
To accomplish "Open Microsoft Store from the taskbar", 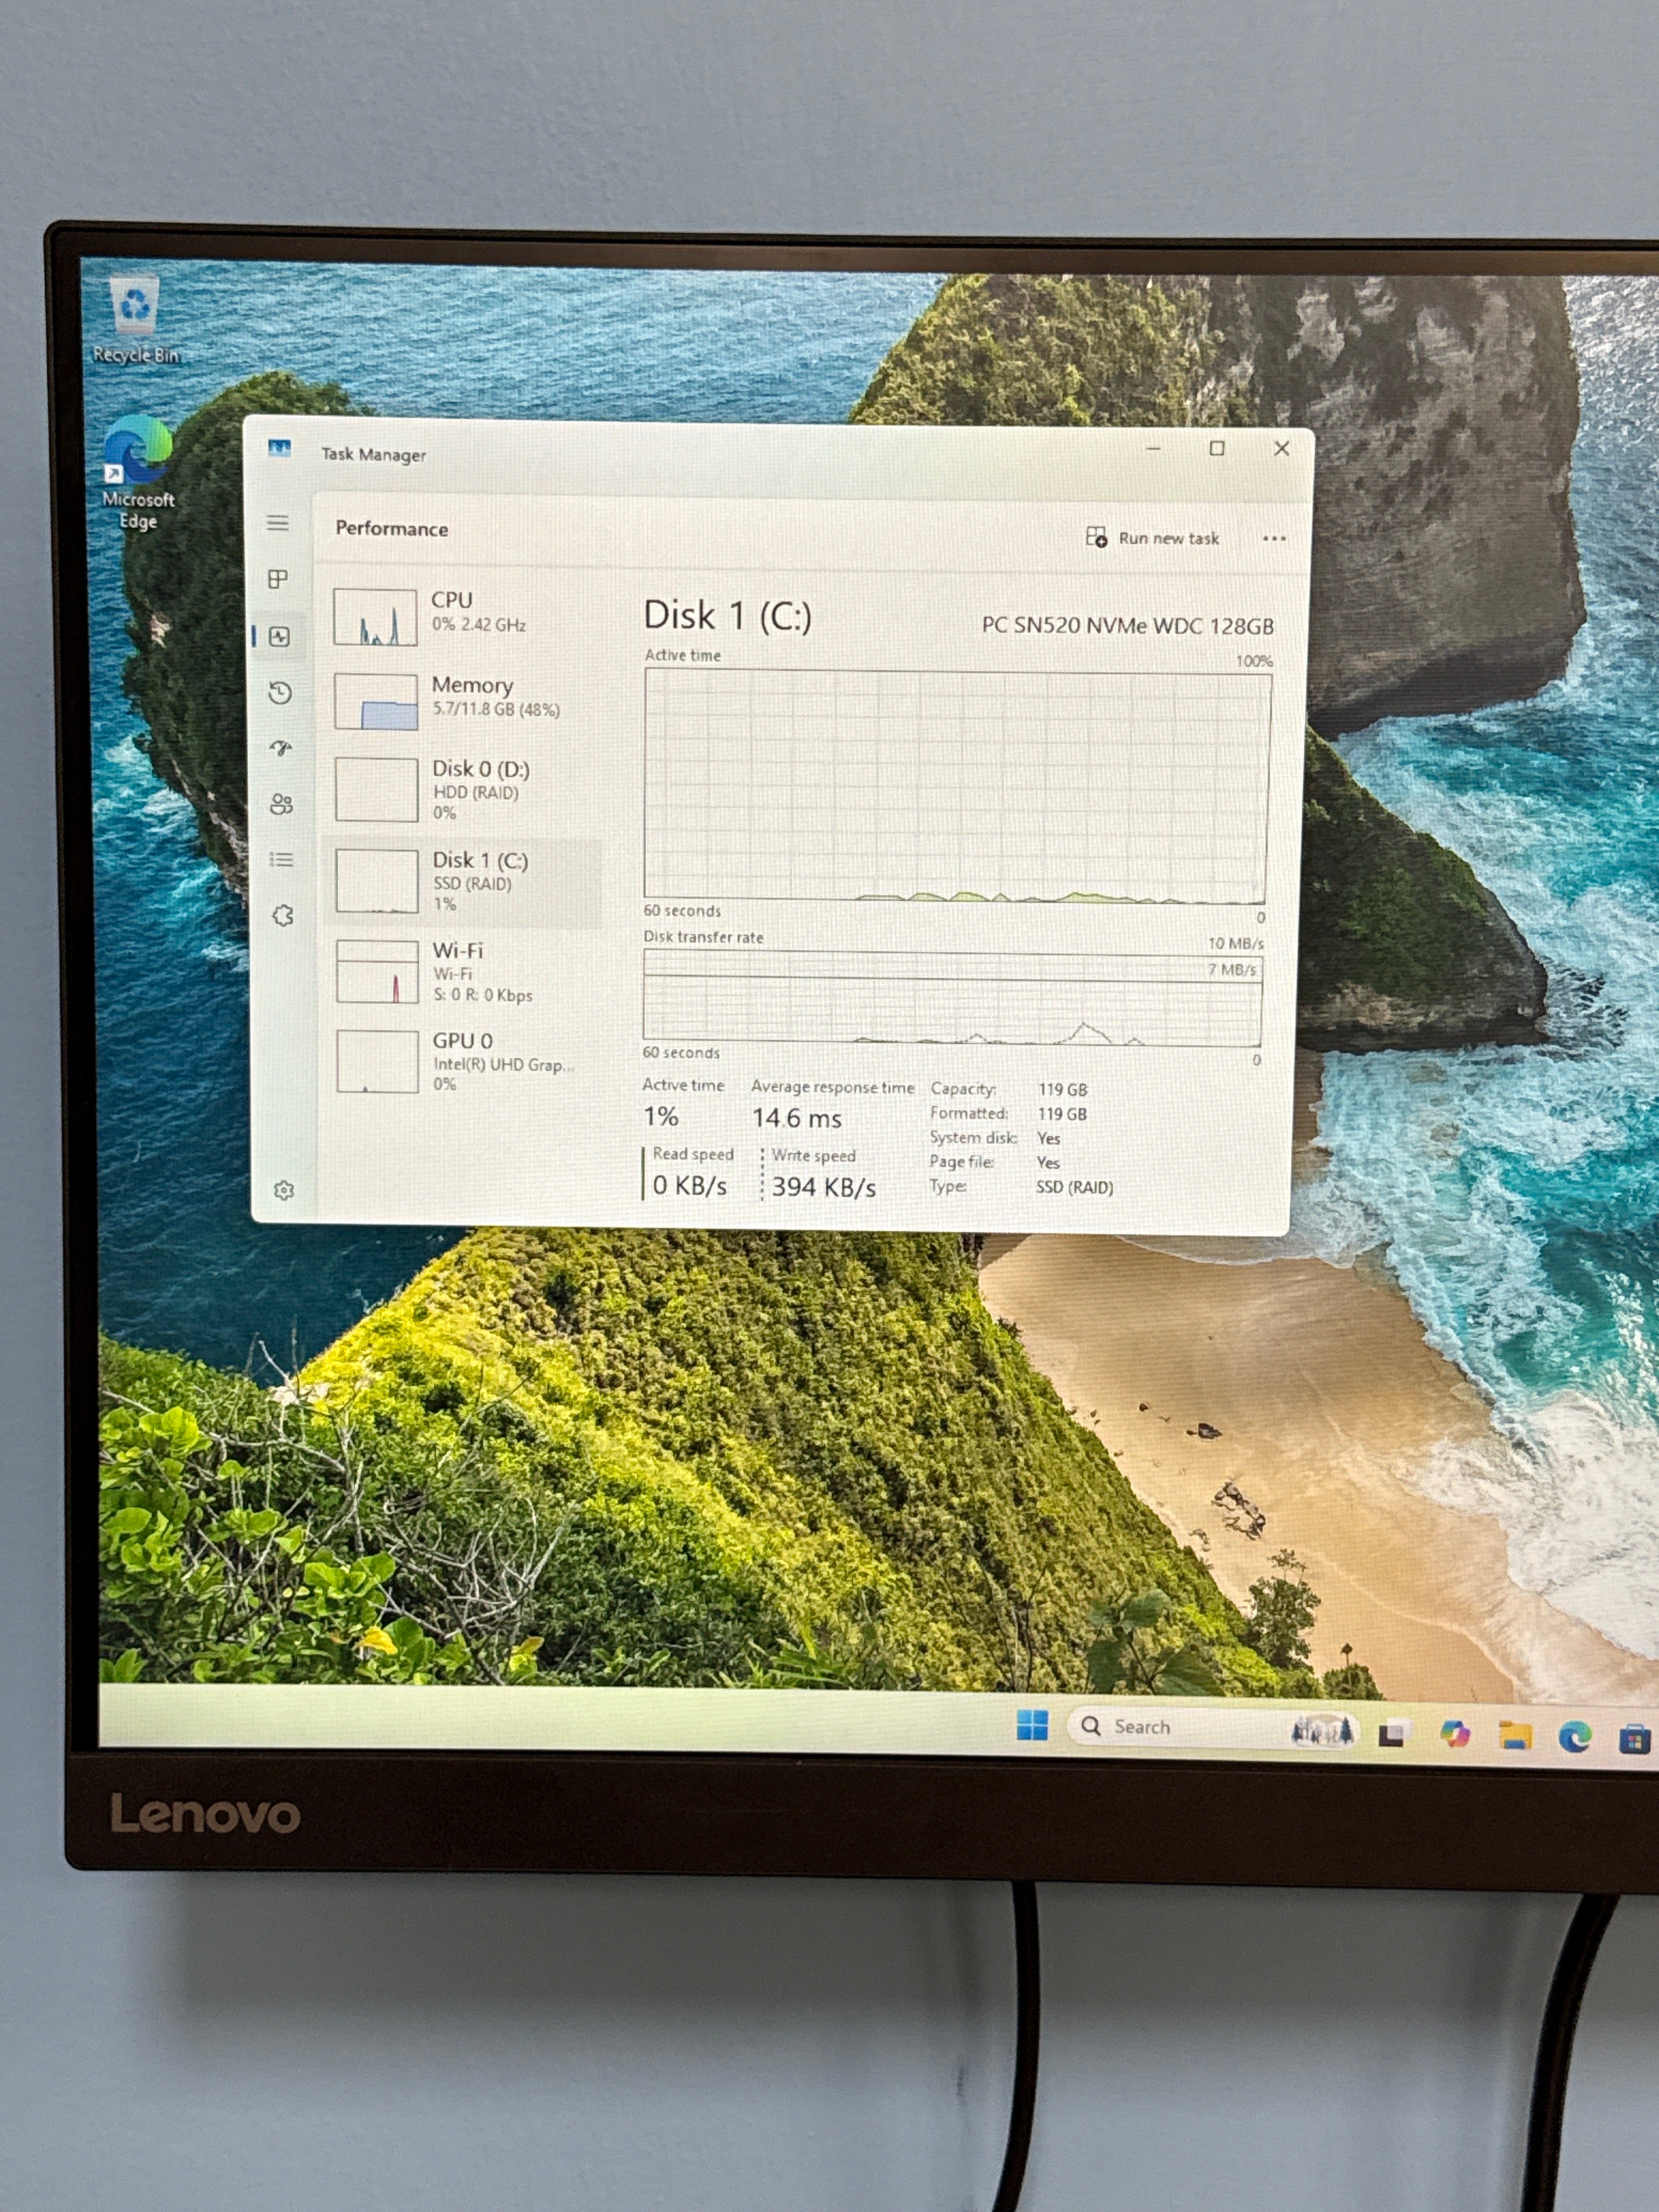I will [1634, 1740].
